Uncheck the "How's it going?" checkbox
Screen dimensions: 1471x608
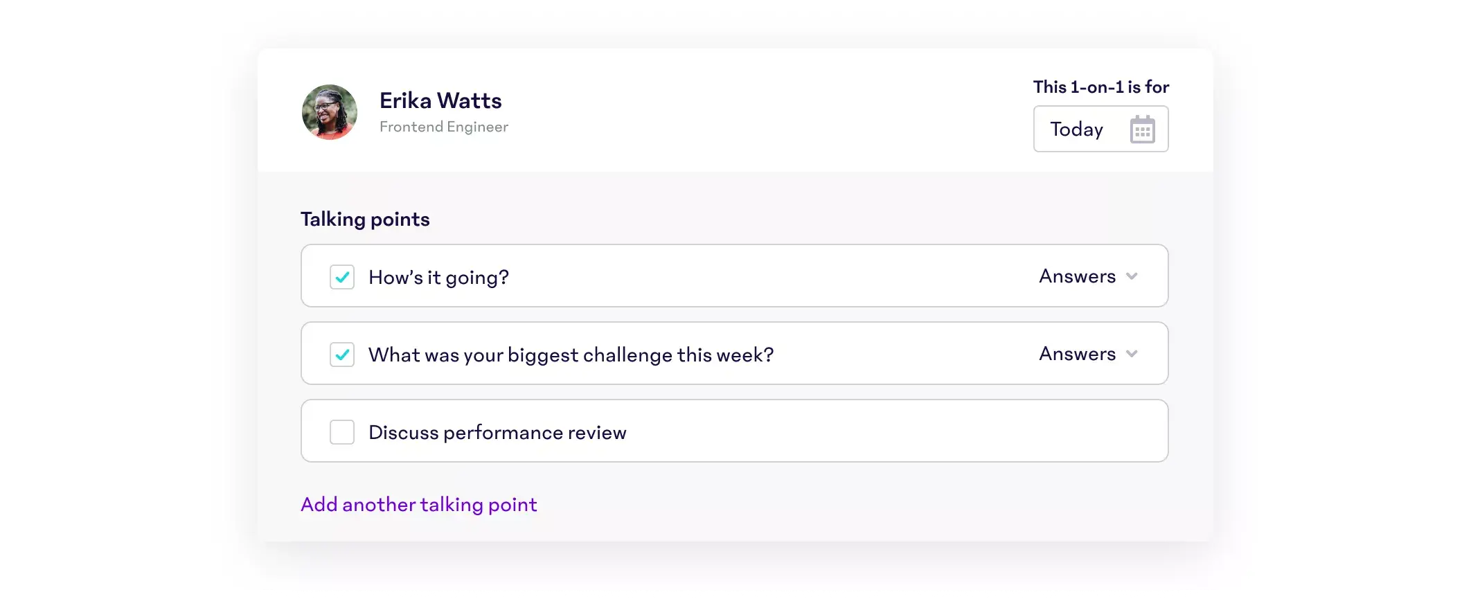point(342,277)
